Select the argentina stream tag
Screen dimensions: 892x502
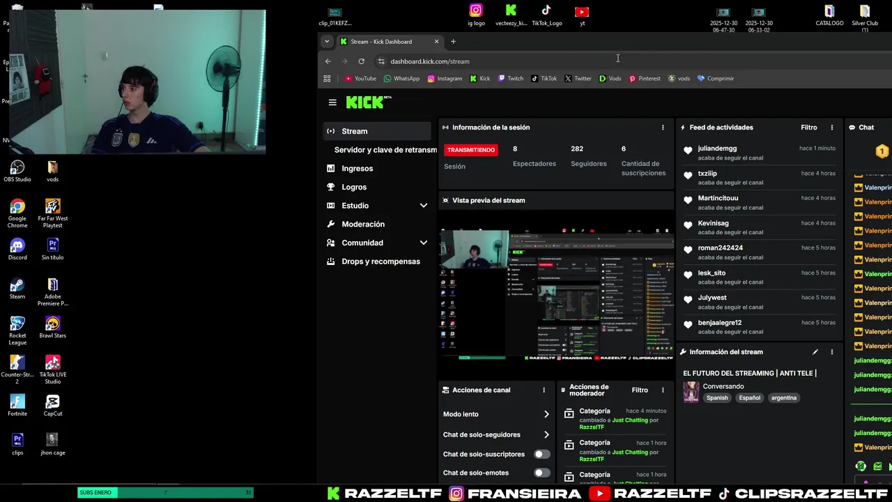pyautogui.click(x=784, y=398)
